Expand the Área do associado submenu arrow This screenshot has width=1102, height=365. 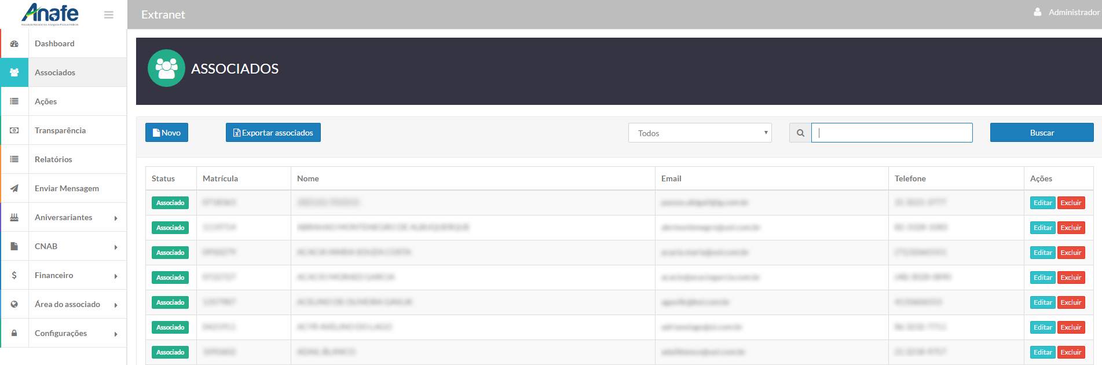coord(116,305)
